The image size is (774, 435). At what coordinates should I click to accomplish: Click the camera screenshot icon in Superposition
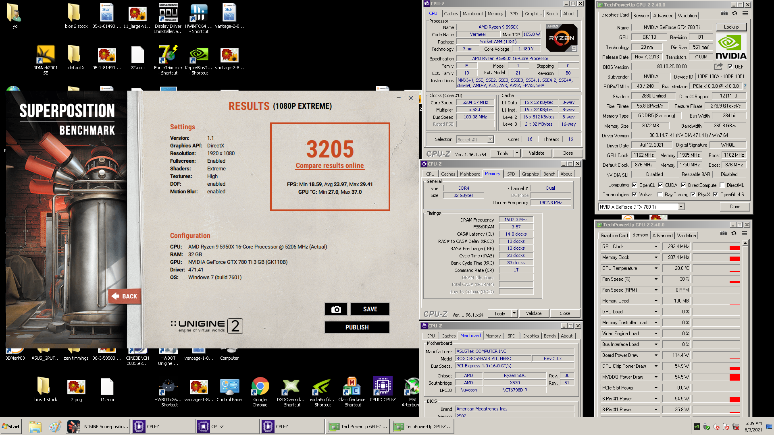[336, 309]
